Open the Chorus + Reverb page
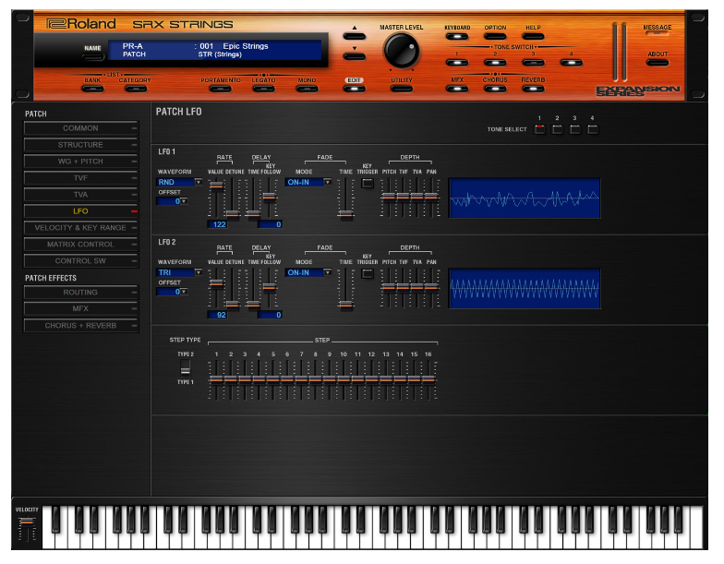Viewport: 724px width, 564px height. click(81, 326)
